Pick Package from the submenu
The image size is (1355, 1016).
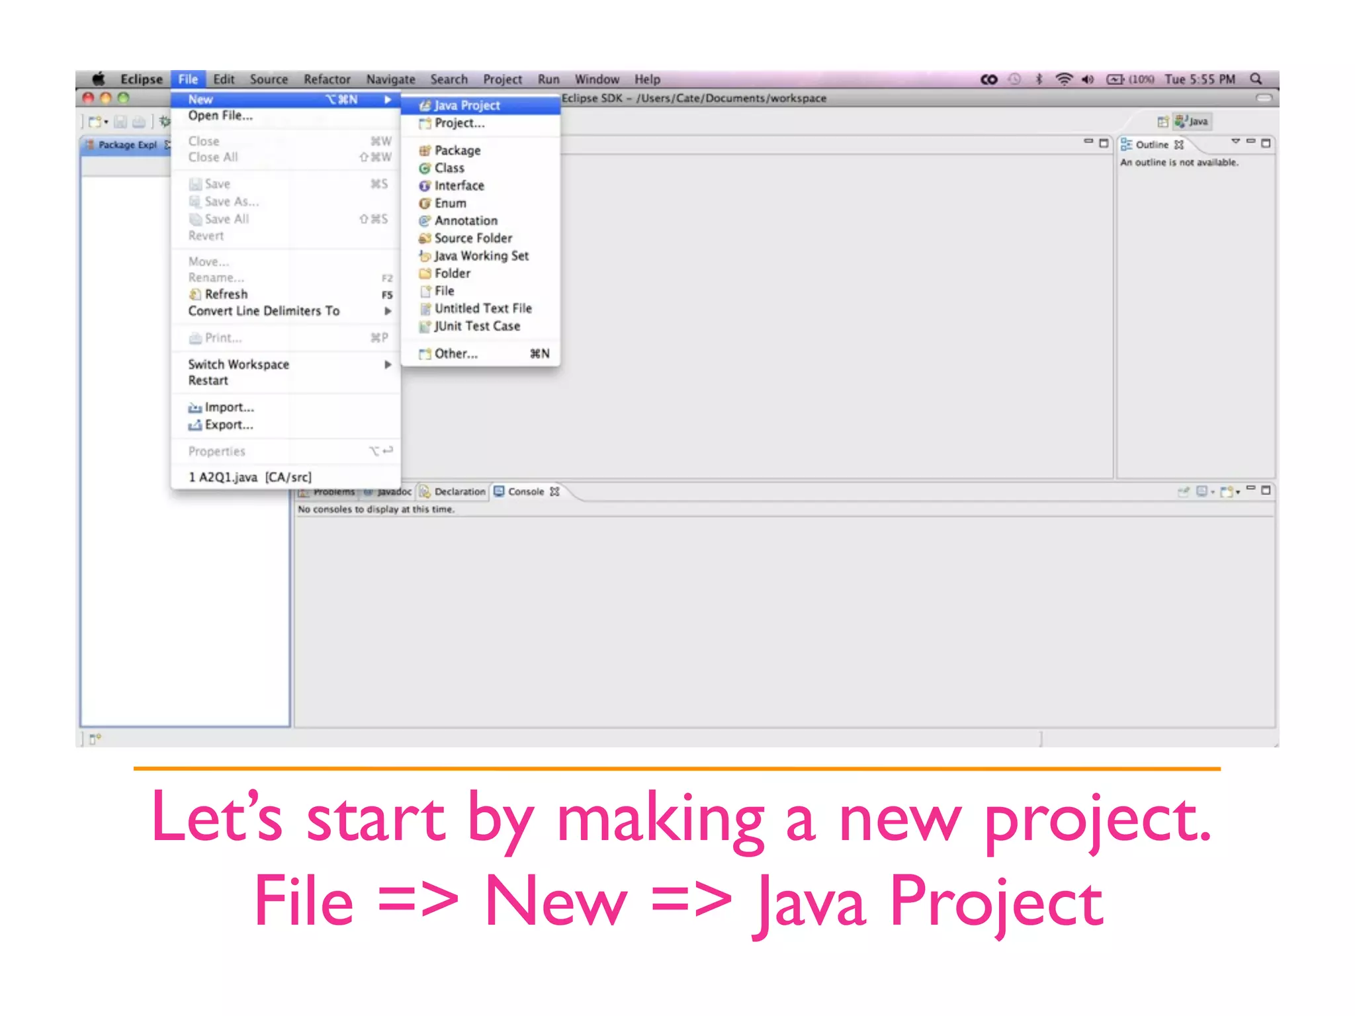point(457,151)
